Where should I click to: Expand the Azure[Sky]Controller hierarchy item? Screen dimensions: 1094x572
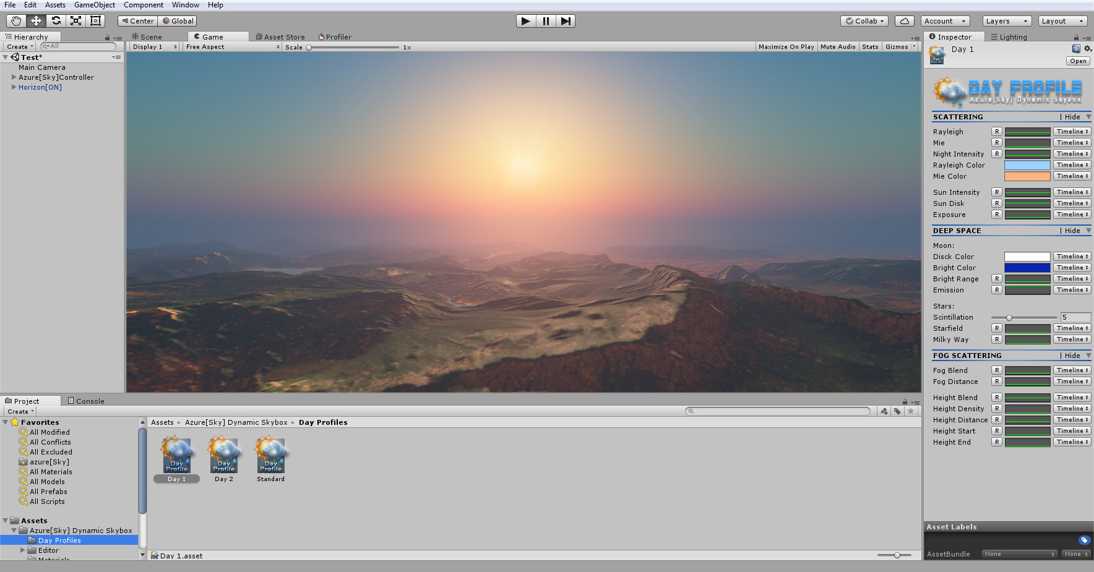click(14, 77)
